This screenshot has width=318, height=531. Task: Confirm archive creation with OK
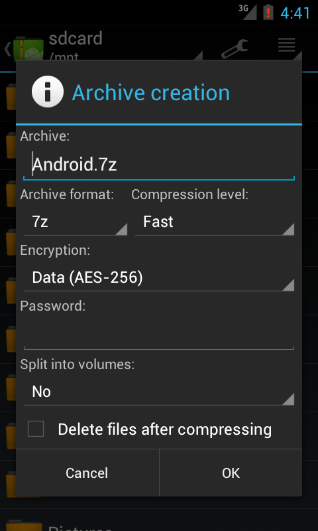(x=231, y=473)
